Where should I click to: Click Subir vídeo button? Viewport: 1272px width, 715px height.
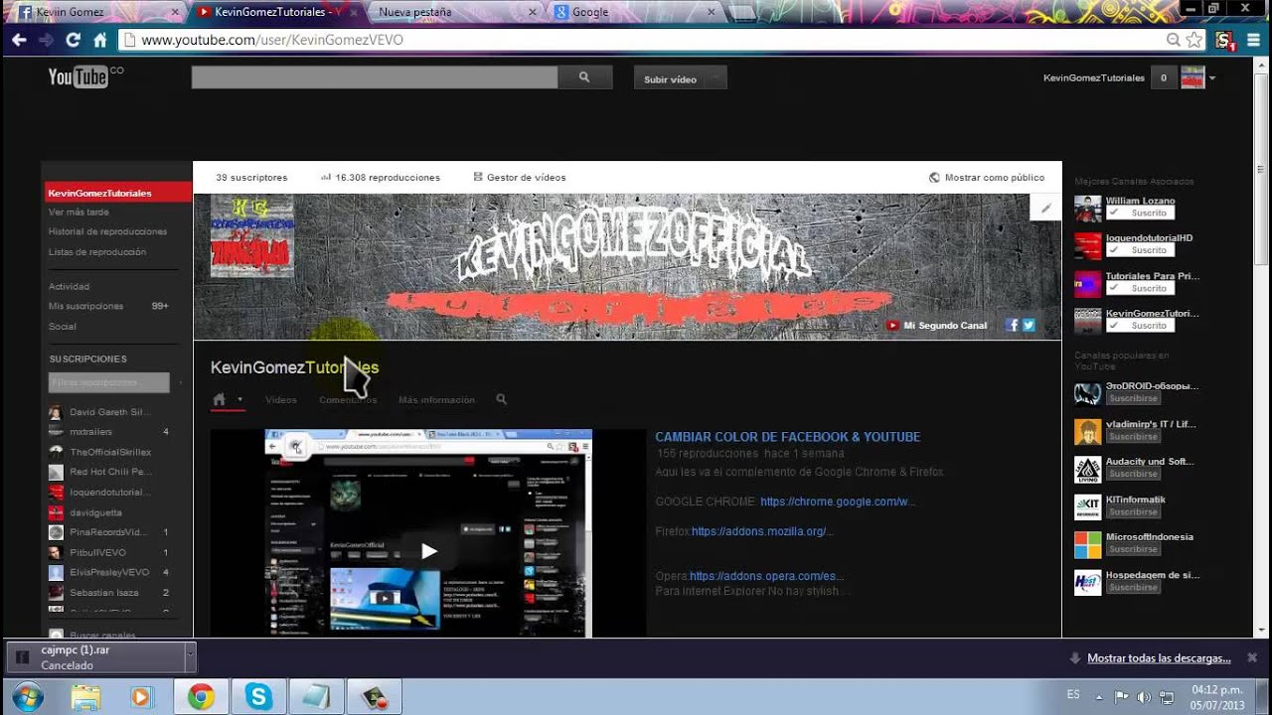point(670,78)
